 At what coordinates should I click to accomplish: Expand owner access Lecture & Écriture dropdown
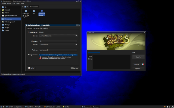58,36
